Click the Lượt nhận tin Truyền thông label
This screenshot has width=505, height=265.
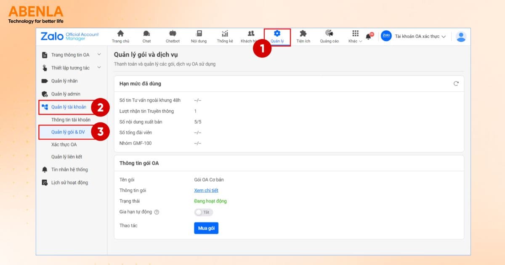click(146, 111)
